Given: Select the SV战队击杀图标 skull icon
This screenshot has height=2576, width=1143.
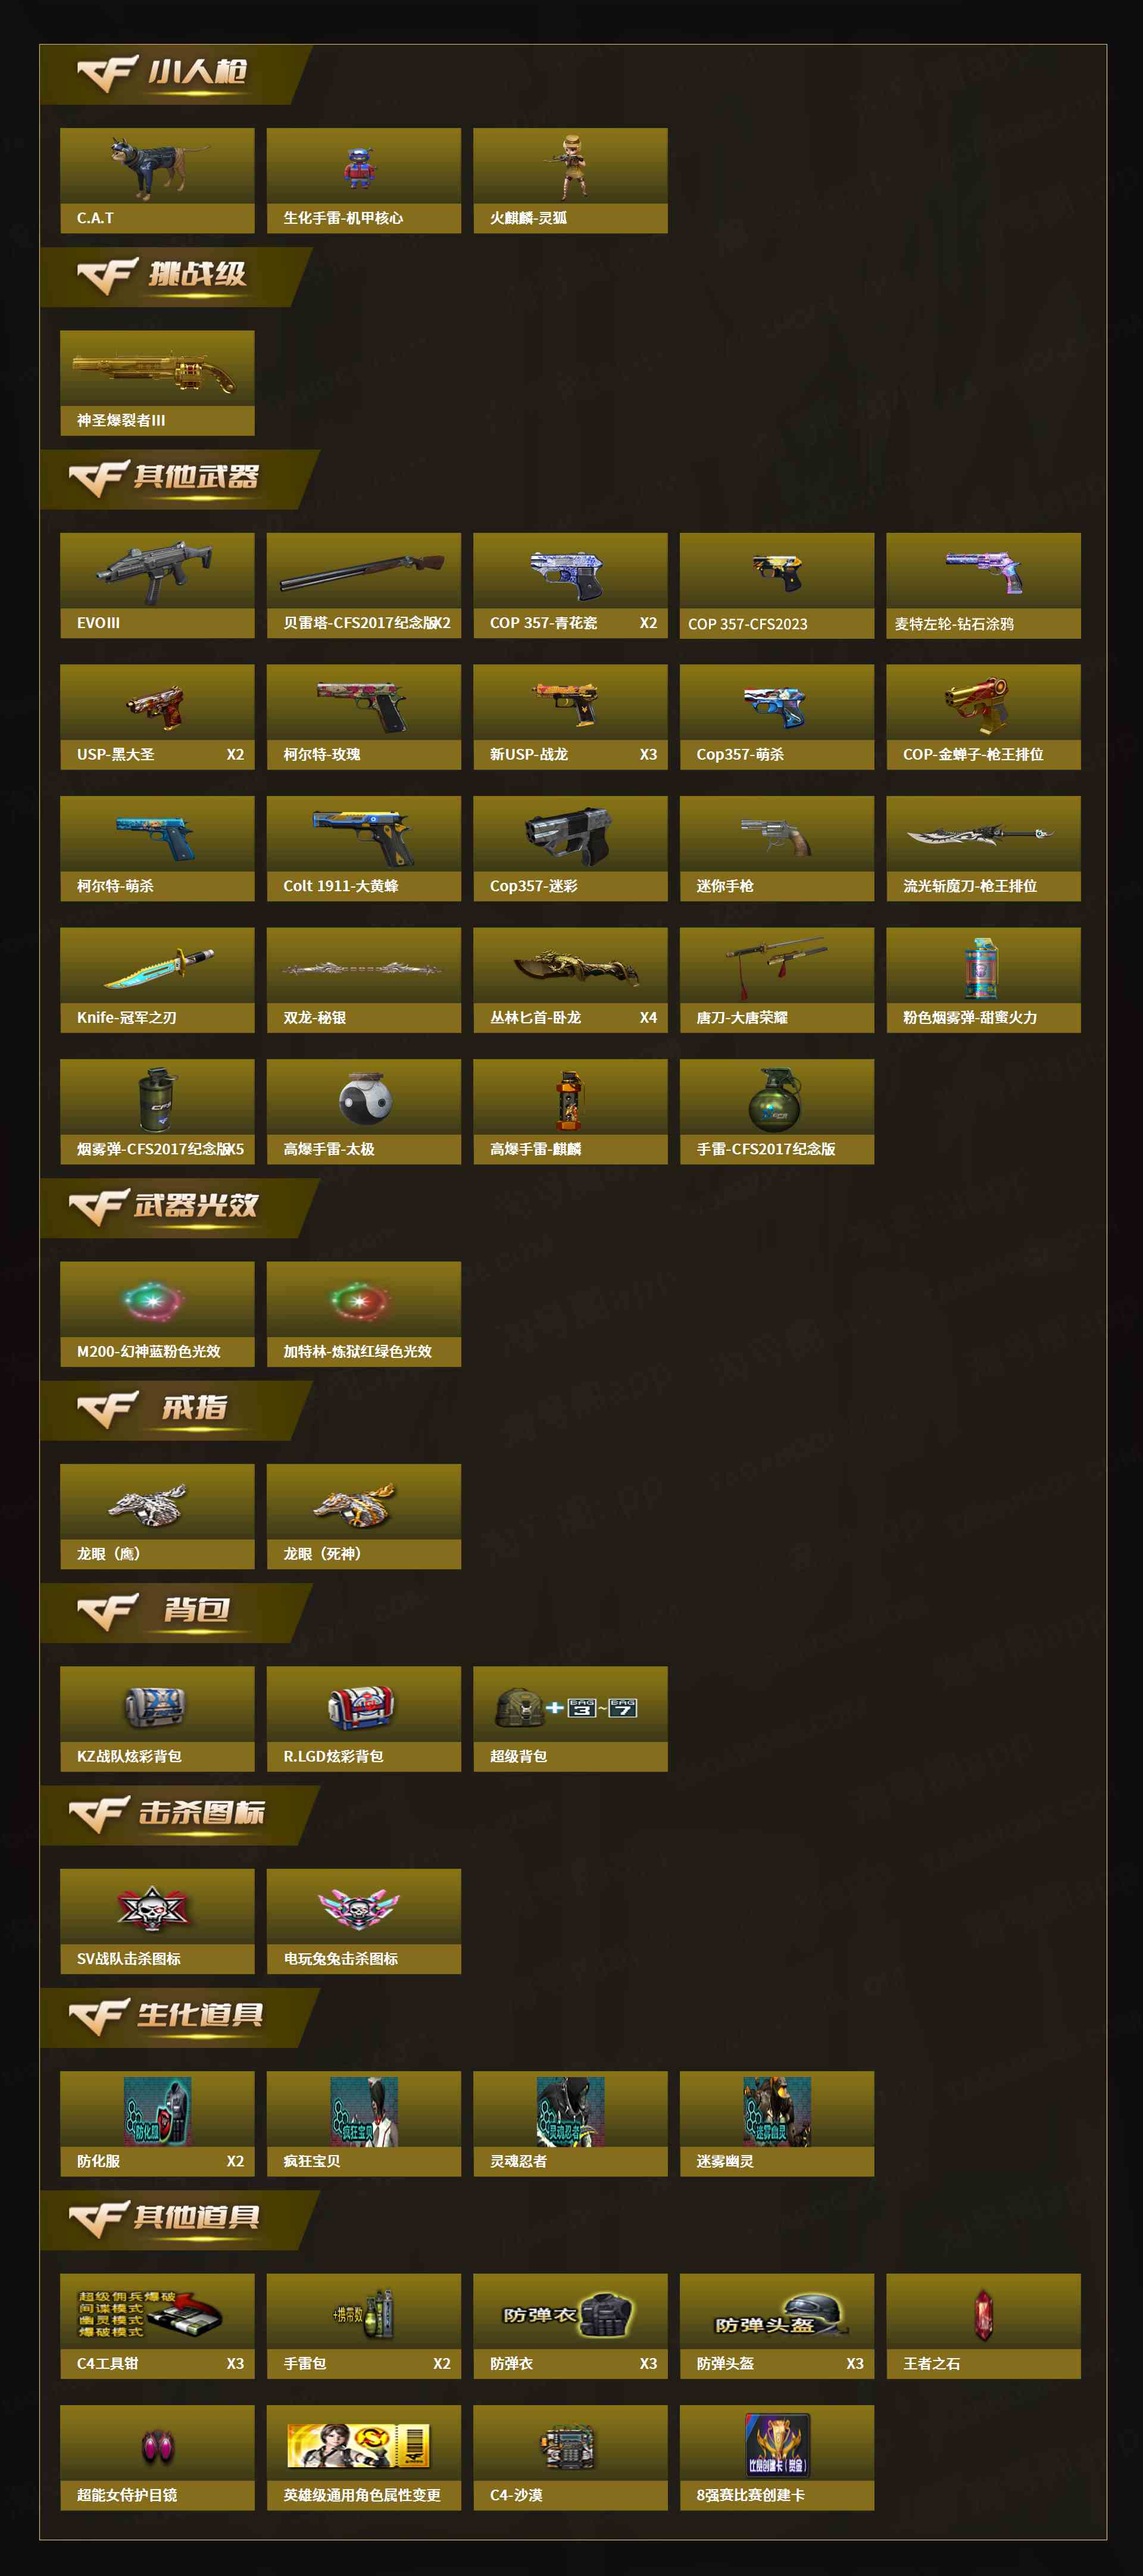Looking at the screenshot, I should 152,1909.
